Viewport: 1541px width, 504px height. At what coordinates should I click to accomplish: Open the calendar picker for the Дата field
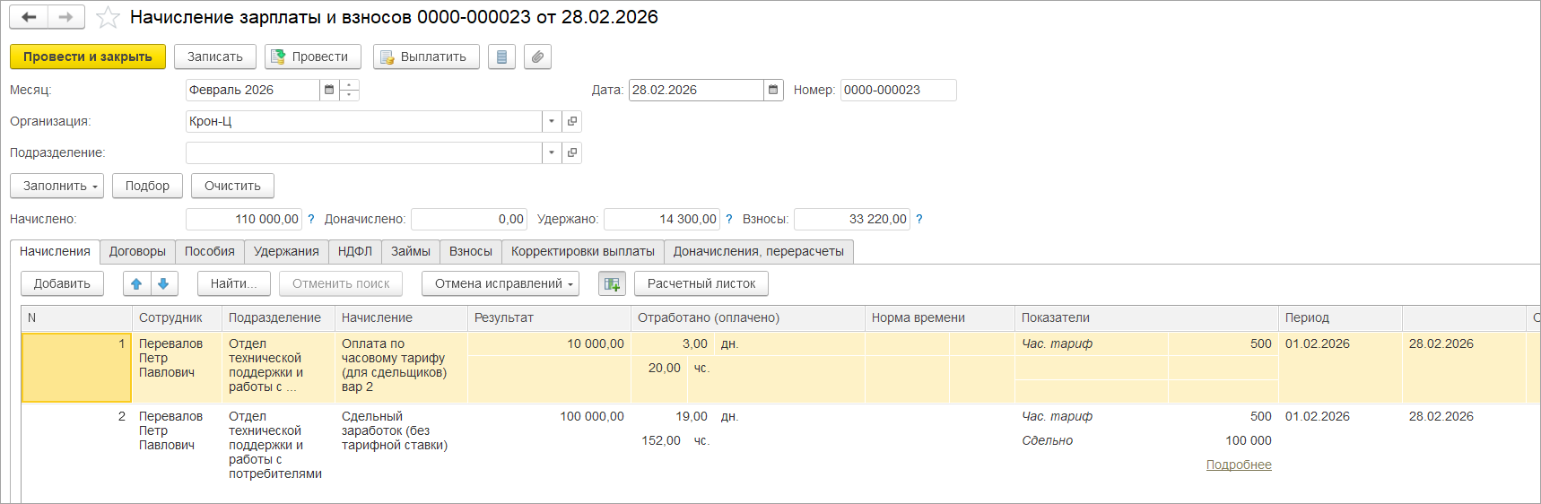pos(773,90)
